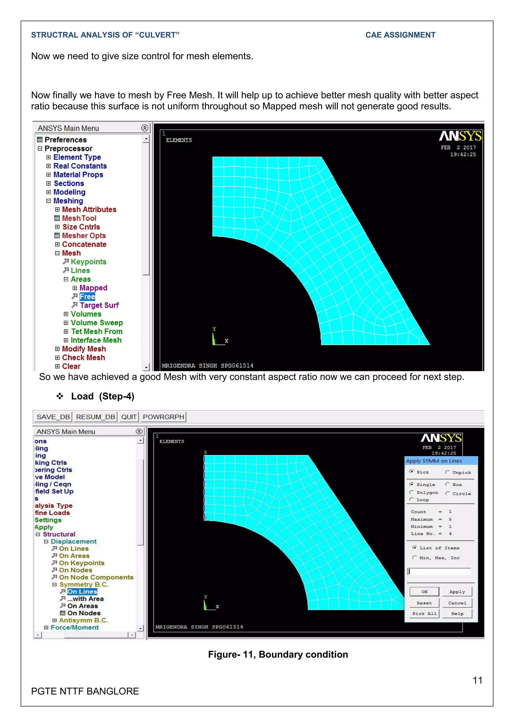Open Preferences dialog icon in main menu
514x727 pixels.
coord(40,140)
